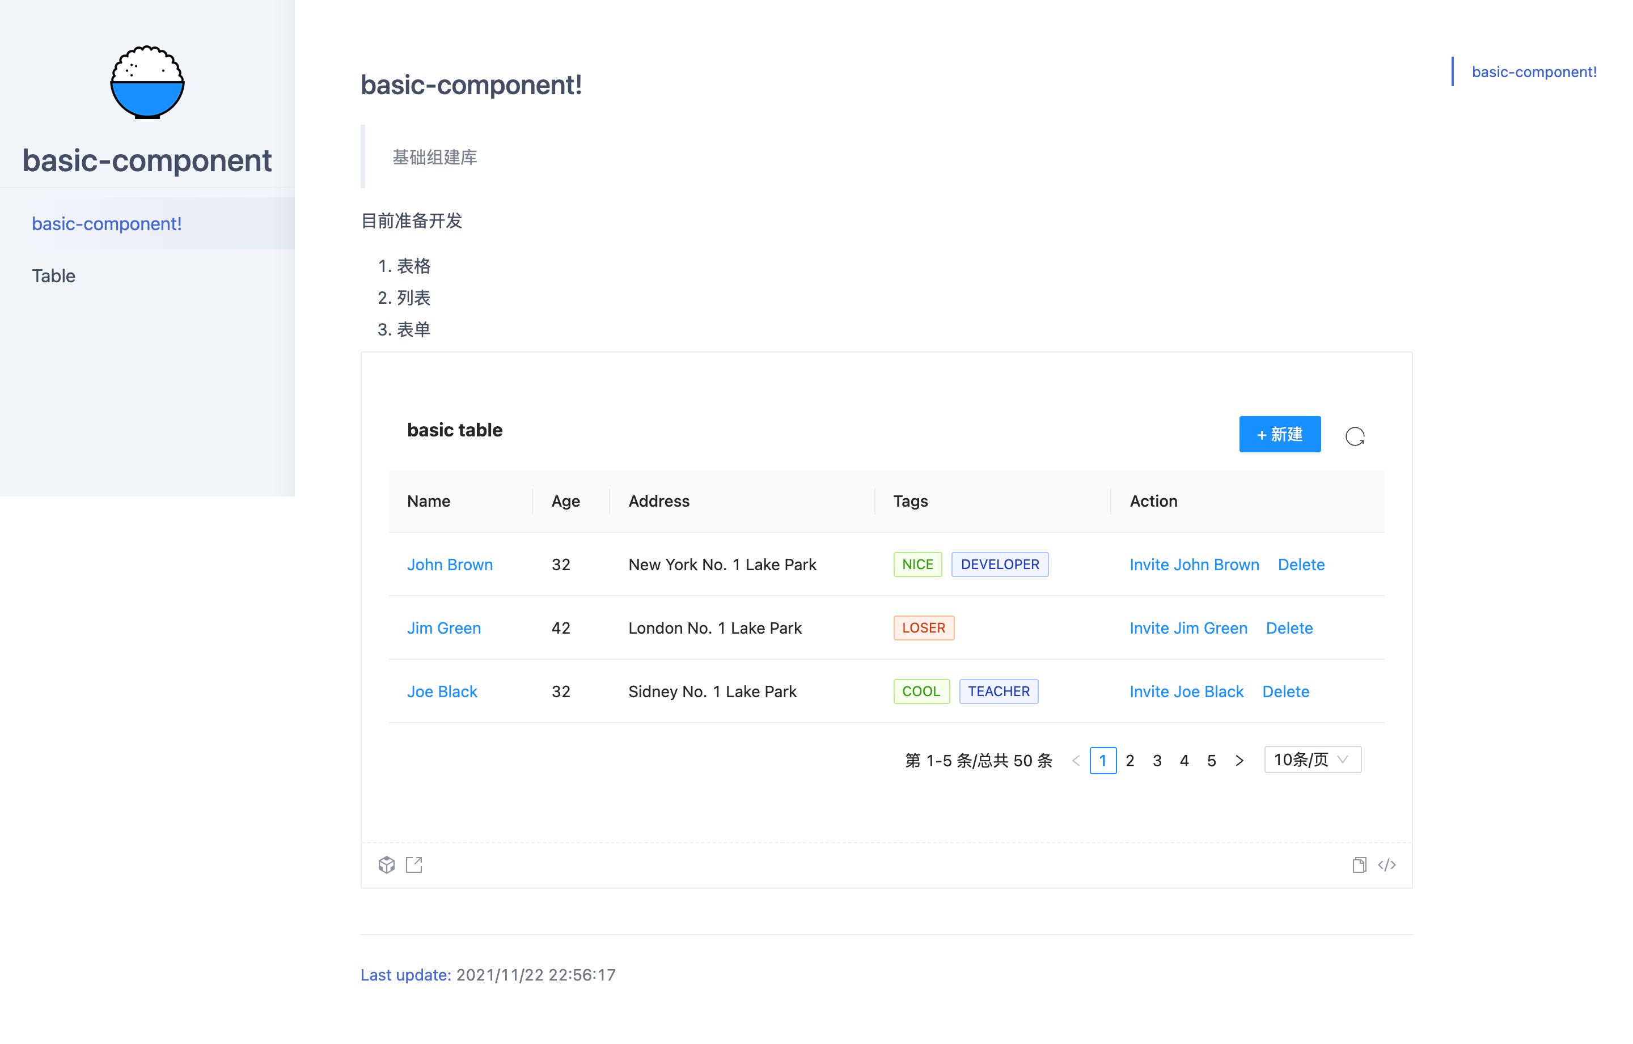Go to page 5 of the table

click(1211, 761)
